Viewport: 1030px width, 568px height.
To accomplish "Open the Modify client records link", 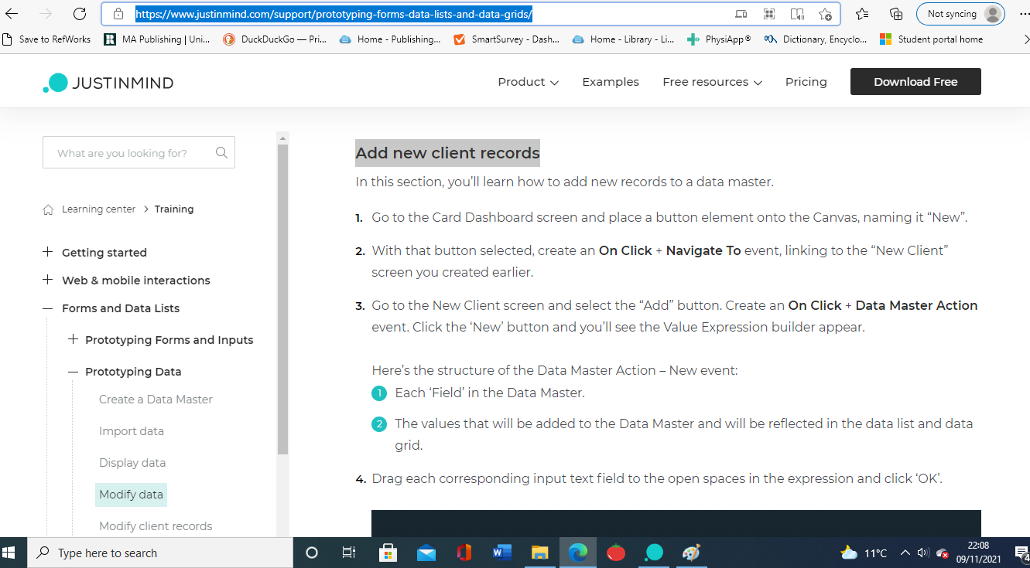I will (x=156, y=526).
